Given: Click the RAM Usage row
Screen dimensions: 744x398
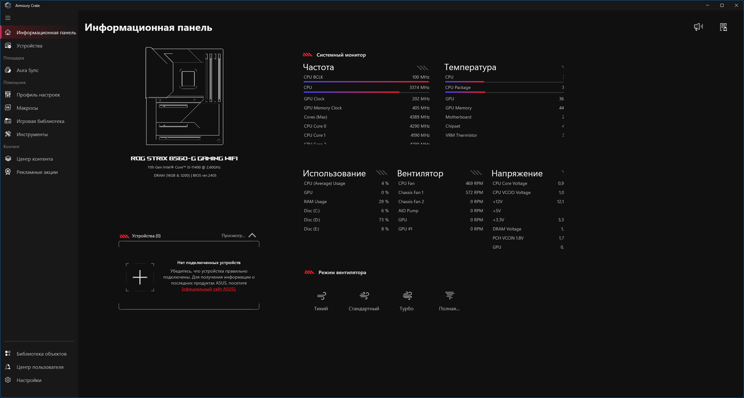Looking at the screenshot, I should click(x=346, y=202).
